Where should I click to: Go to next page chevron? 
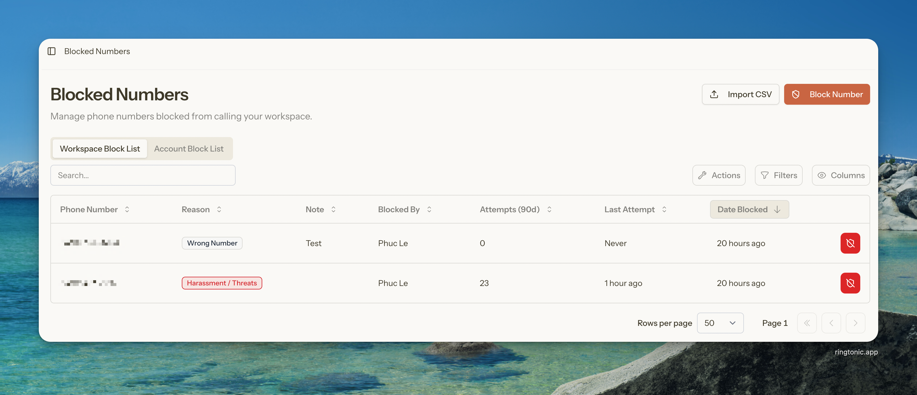(x=855, y=323)
